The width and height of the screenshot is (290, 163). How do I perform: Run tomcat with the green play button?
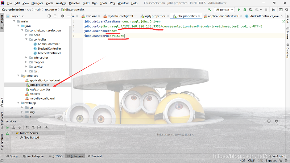(x=239, y=10)
